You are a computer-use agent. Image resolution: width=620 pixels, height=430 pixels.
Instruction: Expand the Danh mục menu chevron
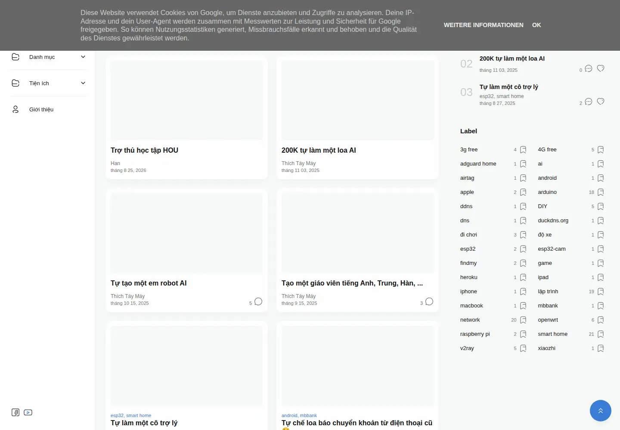[83, 57]
